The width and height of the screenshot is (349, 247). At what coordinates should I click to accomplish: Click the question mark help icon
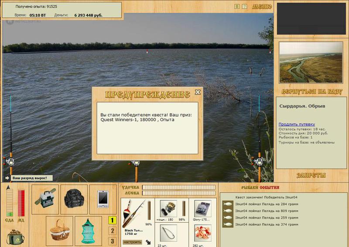244,7
